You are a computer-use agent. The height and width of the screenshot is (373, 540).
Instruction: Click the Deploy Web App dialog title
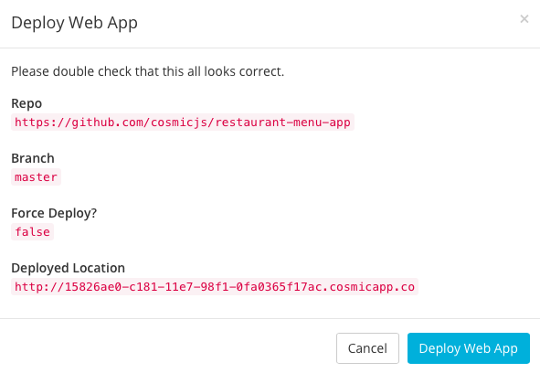[x=74, y=23]
